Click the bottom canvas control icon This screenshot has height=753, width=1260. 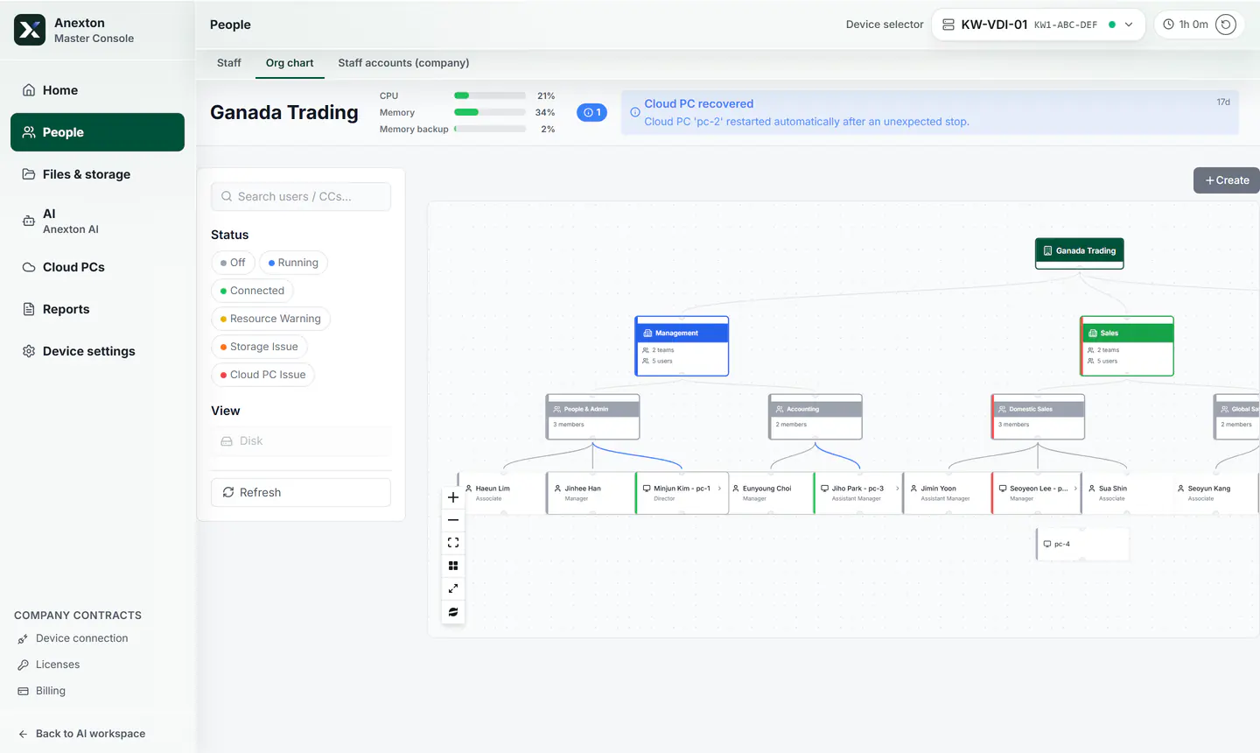point(453,612)
